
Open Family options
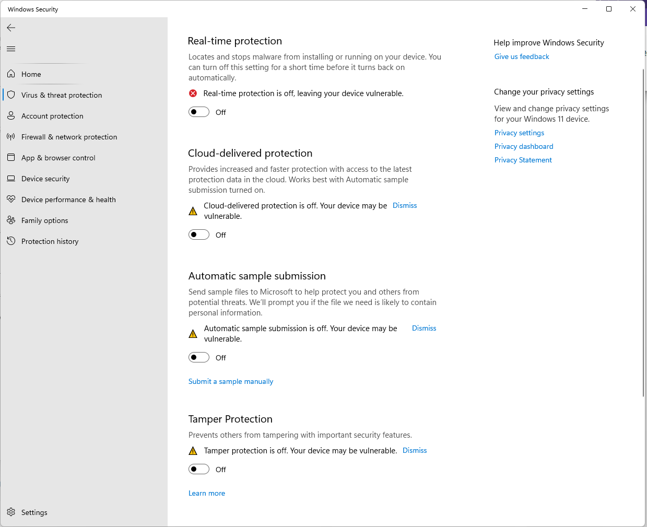[x=44, y=220]
